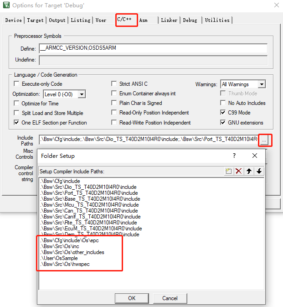Click the Keil uVision icon in title bar
Image resolution: width=283 pixels, height=307 pixels.
coord(6,5)
